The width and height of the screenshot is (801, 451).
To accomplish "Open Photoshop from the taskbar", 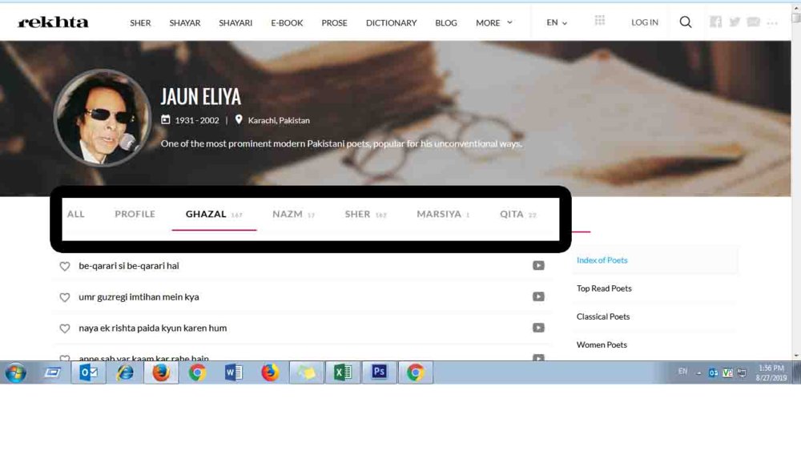I will 379,372.
